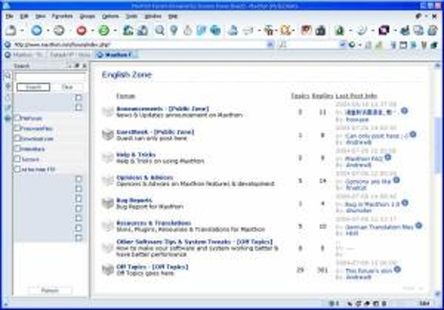
Task: Switch to the second browser tab
Action: 70,55
